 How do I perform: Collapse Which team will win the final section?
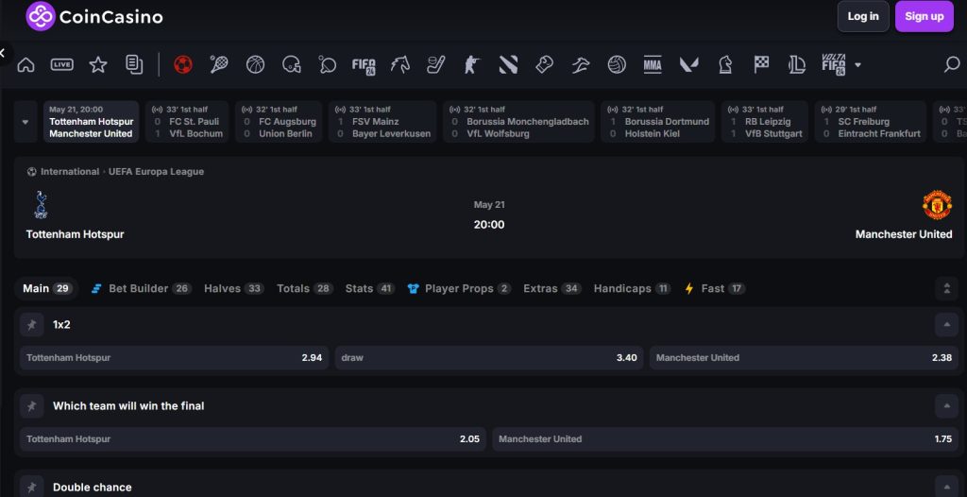946,406
